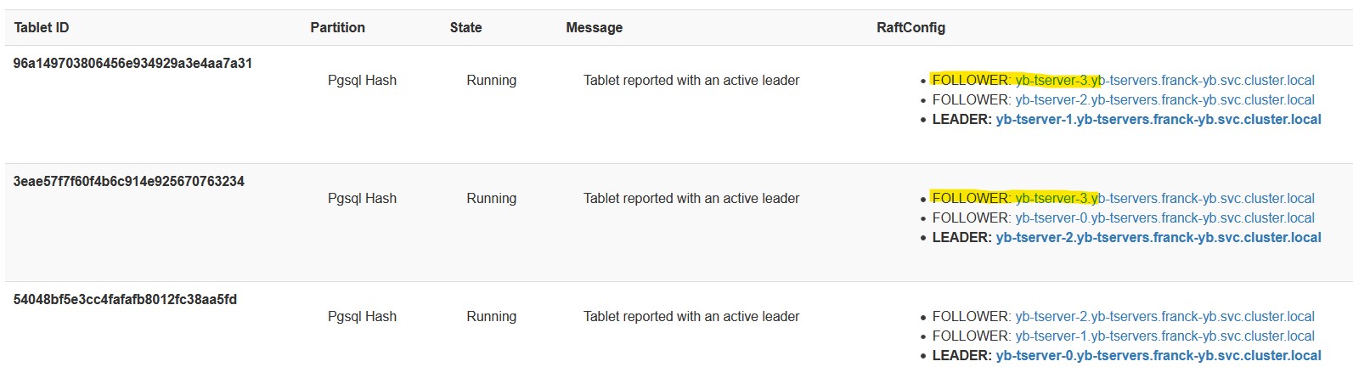Viewport: 1353px width, 384px height.
Task: Open highlighted yb-tserver-3 follower link, second tablet
Action: click(1164, 198)
